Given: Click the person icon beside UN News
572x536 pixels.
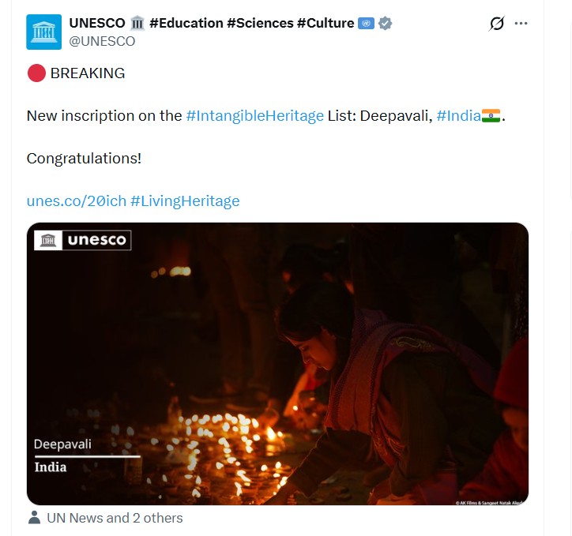Looking at the screenshot, I should (x=35, y=518).
